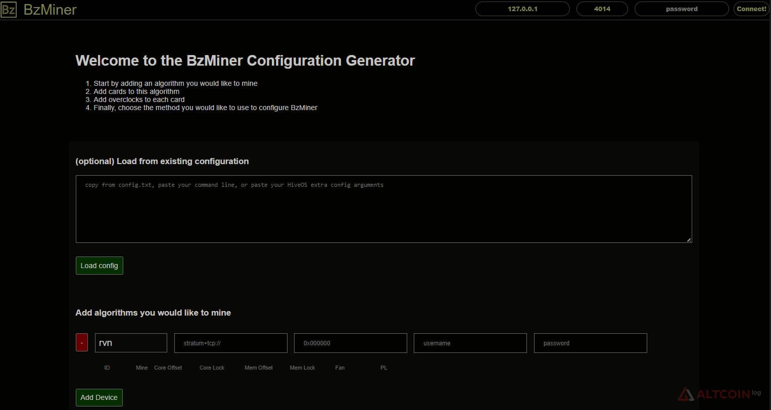Click the Core Lock column header
Screen dimensions: 771x410
212,368
